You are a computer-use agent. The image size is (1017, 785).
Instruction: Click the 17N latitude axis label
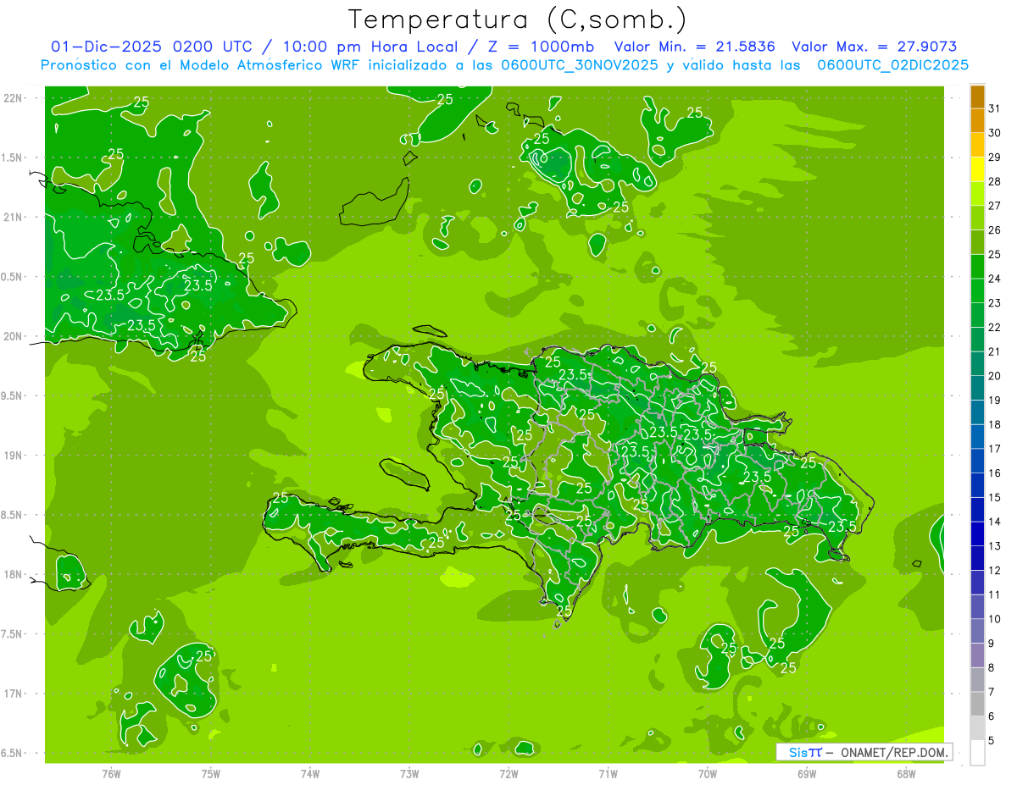[14, 694]
